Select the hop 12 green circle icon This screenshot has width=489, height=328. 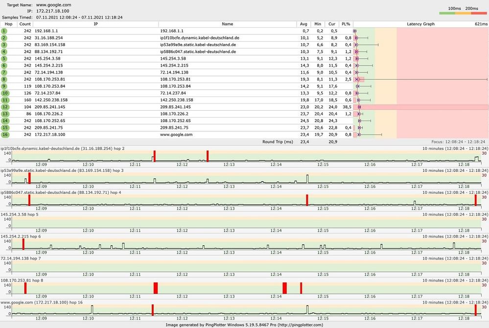pyautogui.click(x=5, y=107)
